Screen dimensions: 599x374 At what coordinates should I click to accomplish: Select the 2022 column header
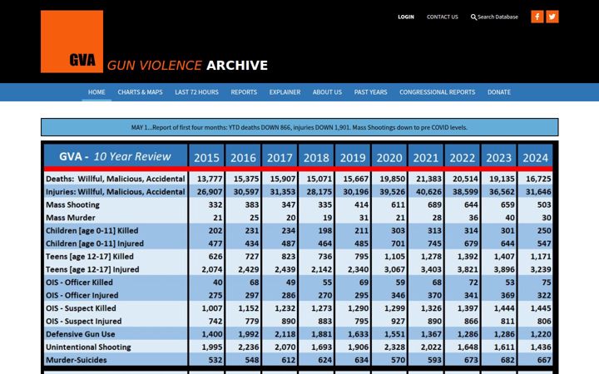coord(463,158)
